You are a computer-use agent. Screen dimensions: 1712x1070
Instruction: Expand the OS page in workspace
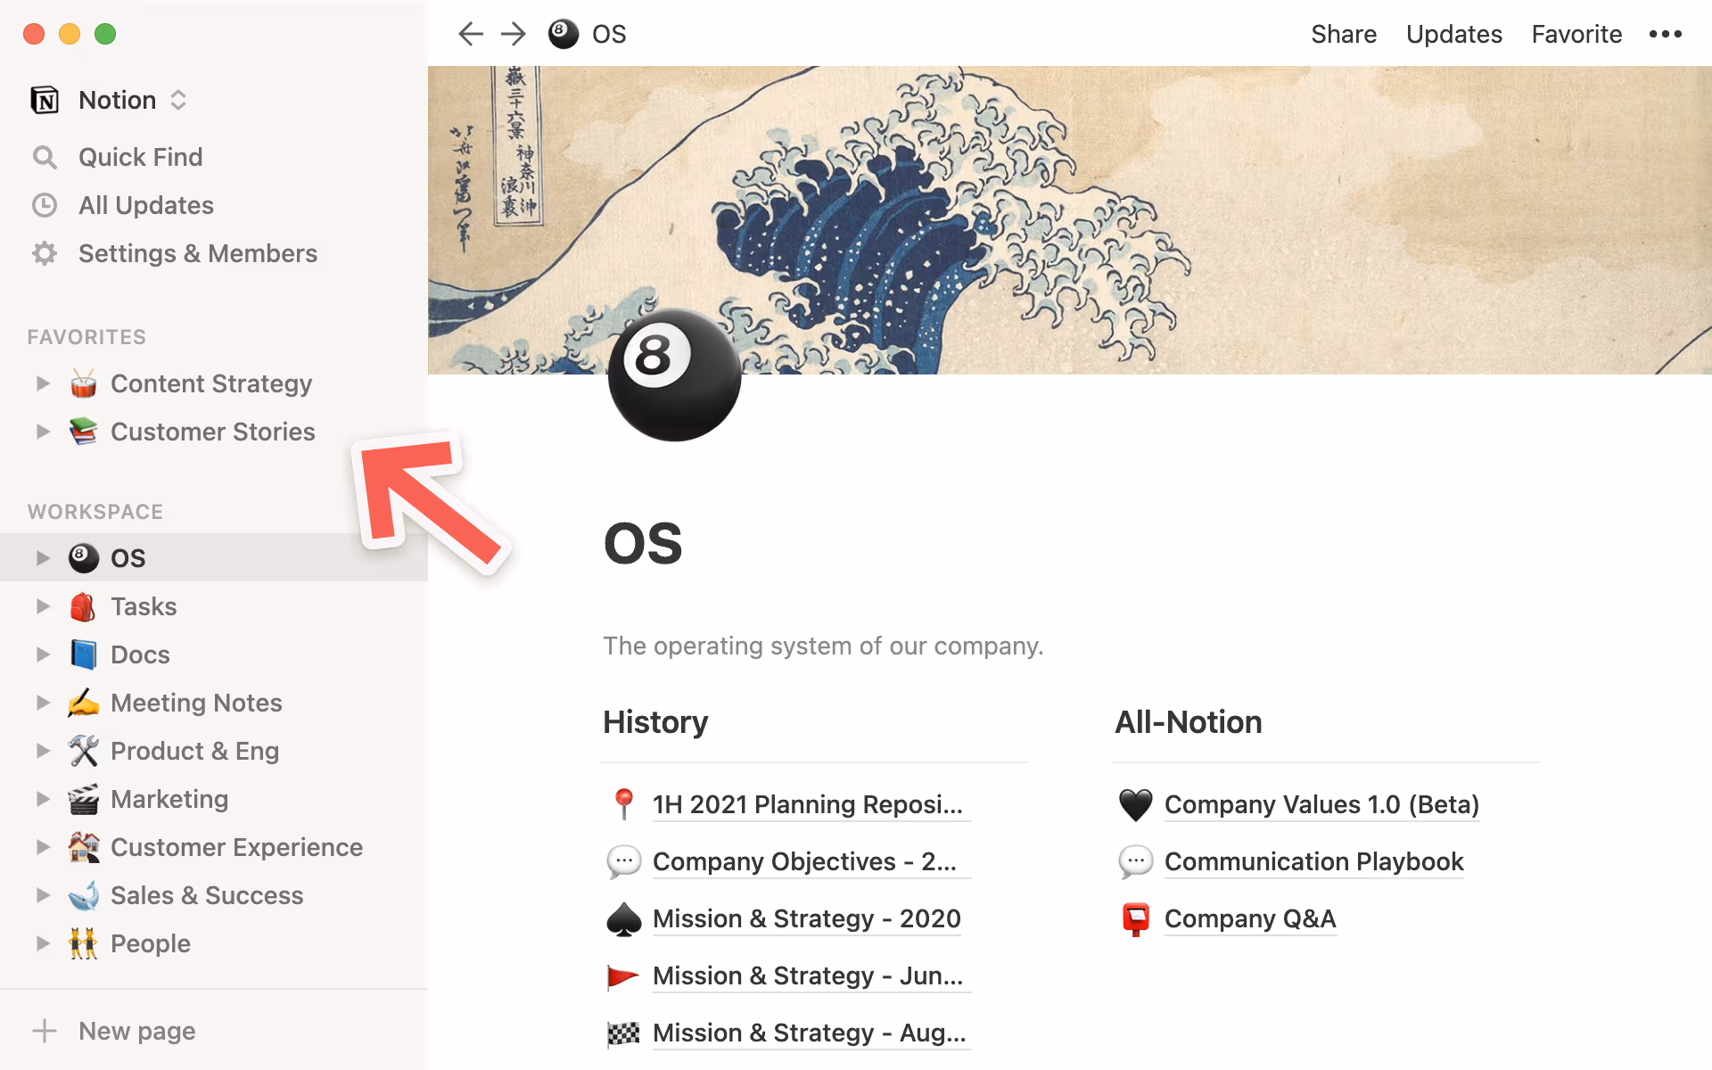[43, 557]
